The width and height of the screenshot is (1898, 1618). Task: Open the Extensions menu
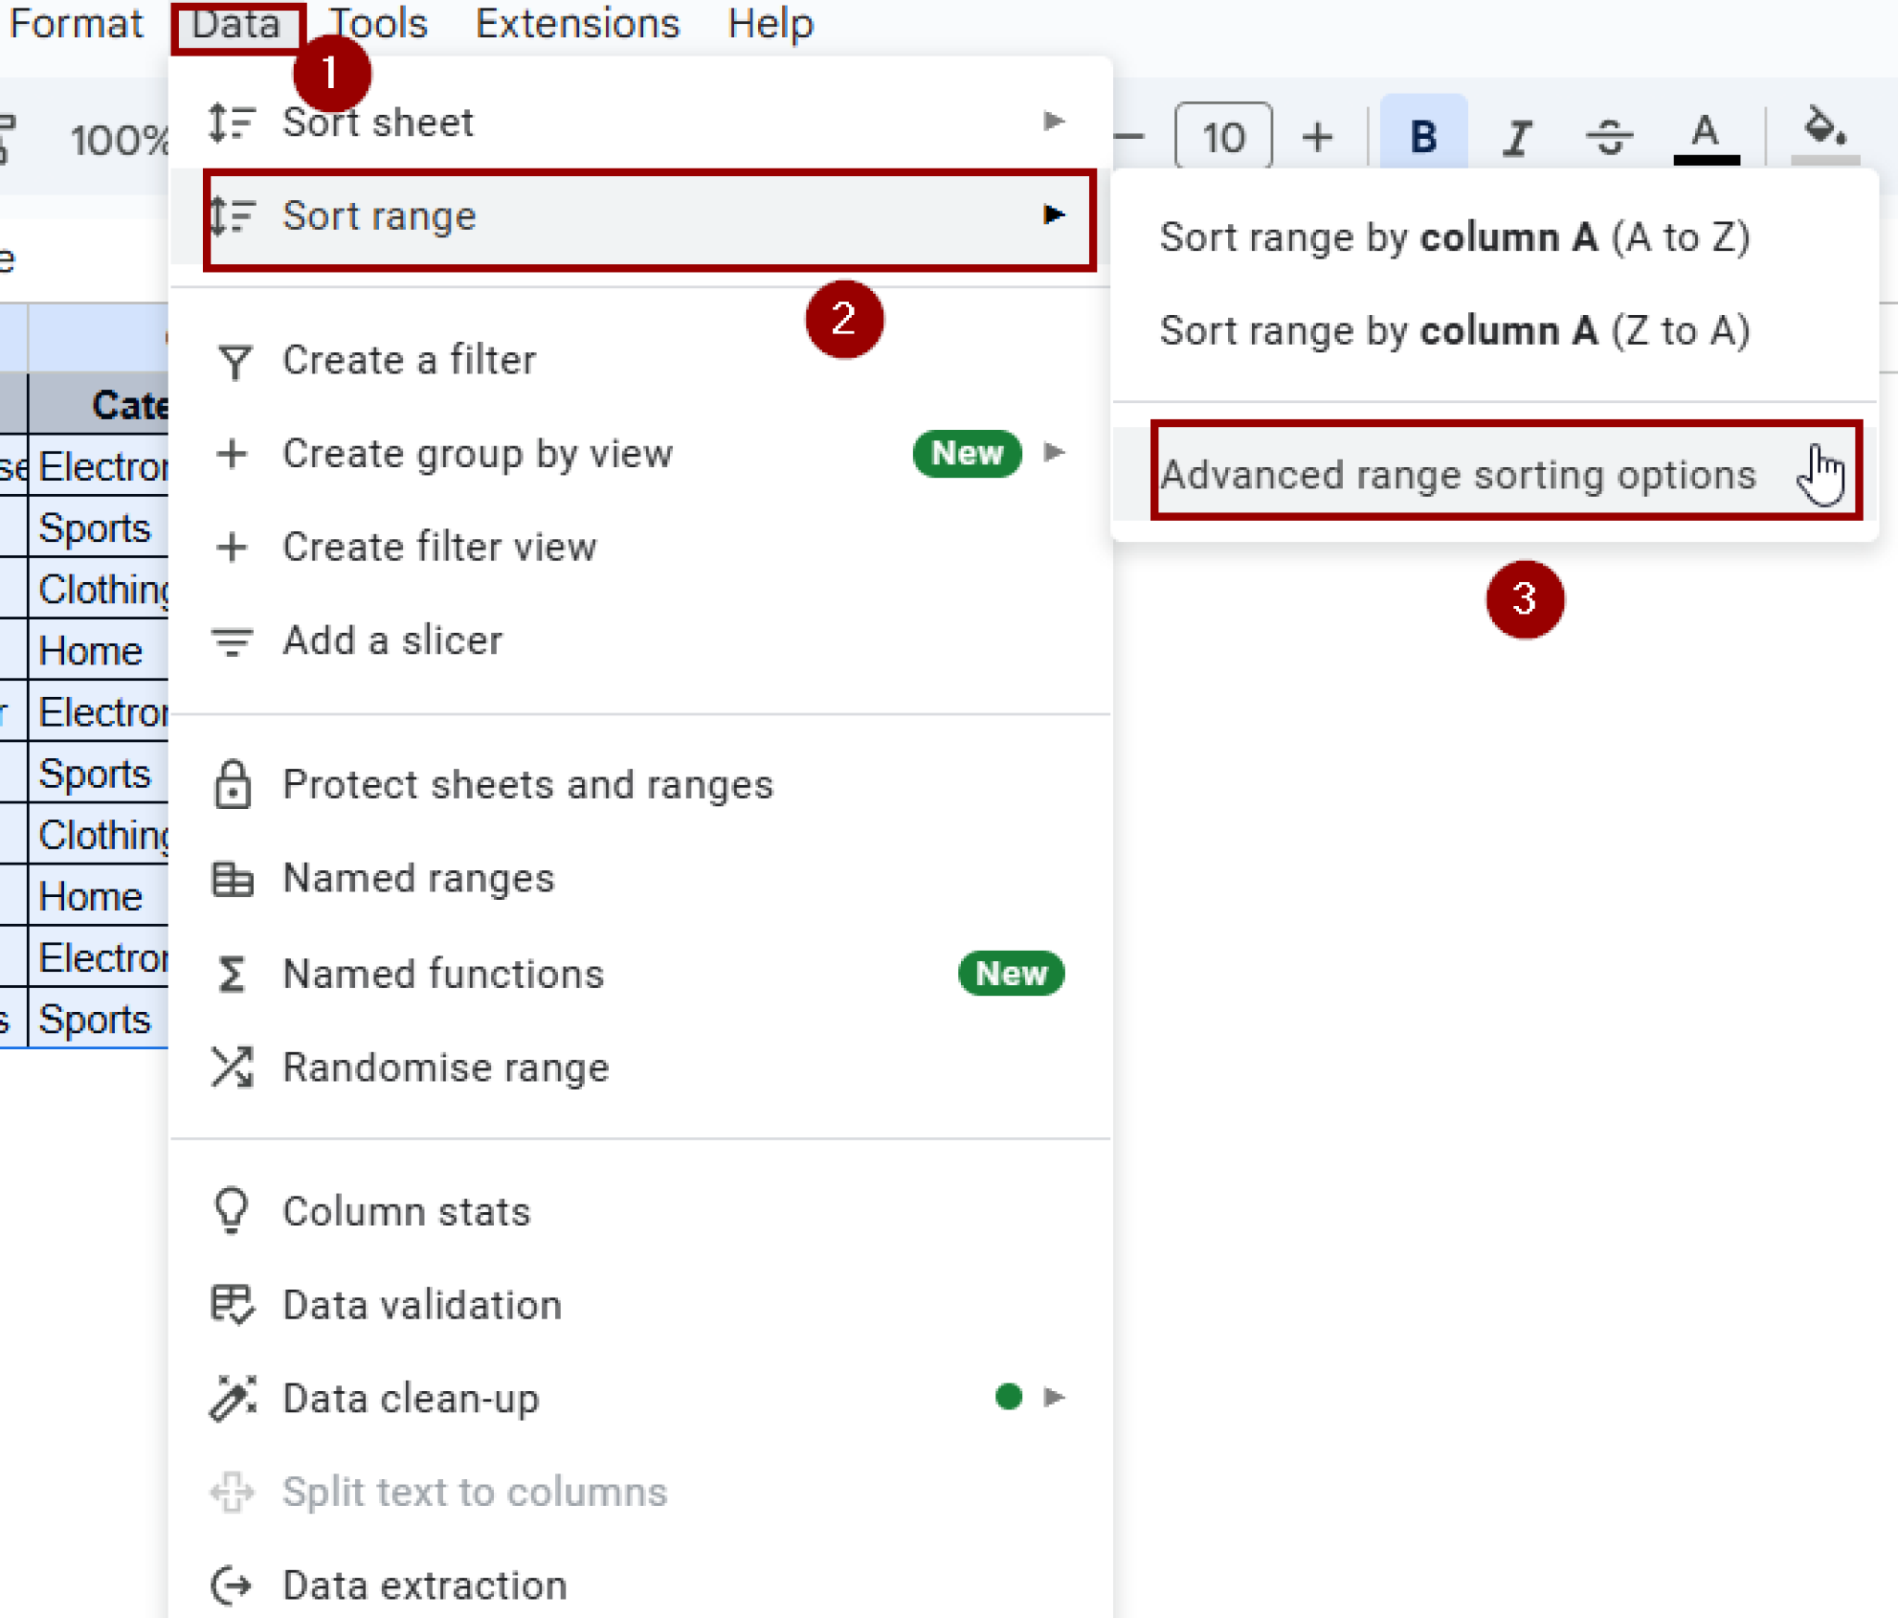[576, 23]
